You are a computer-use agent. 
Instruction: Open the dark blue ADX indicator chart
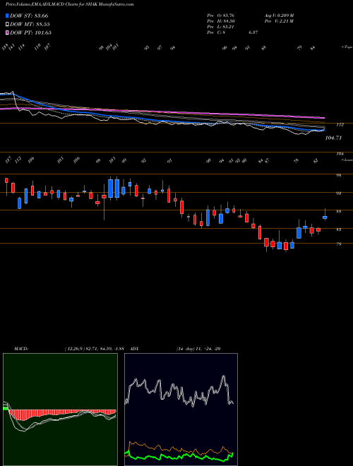click(x=181, y=410)
